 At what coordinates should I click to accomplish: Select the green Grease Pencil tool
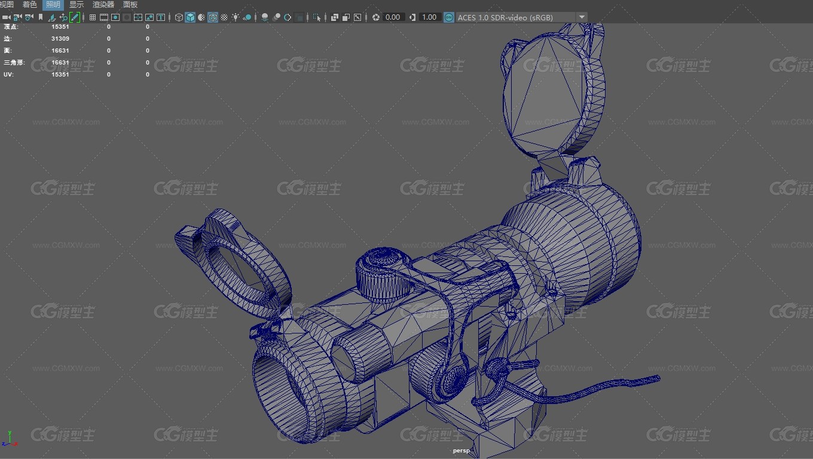[75, 17]
